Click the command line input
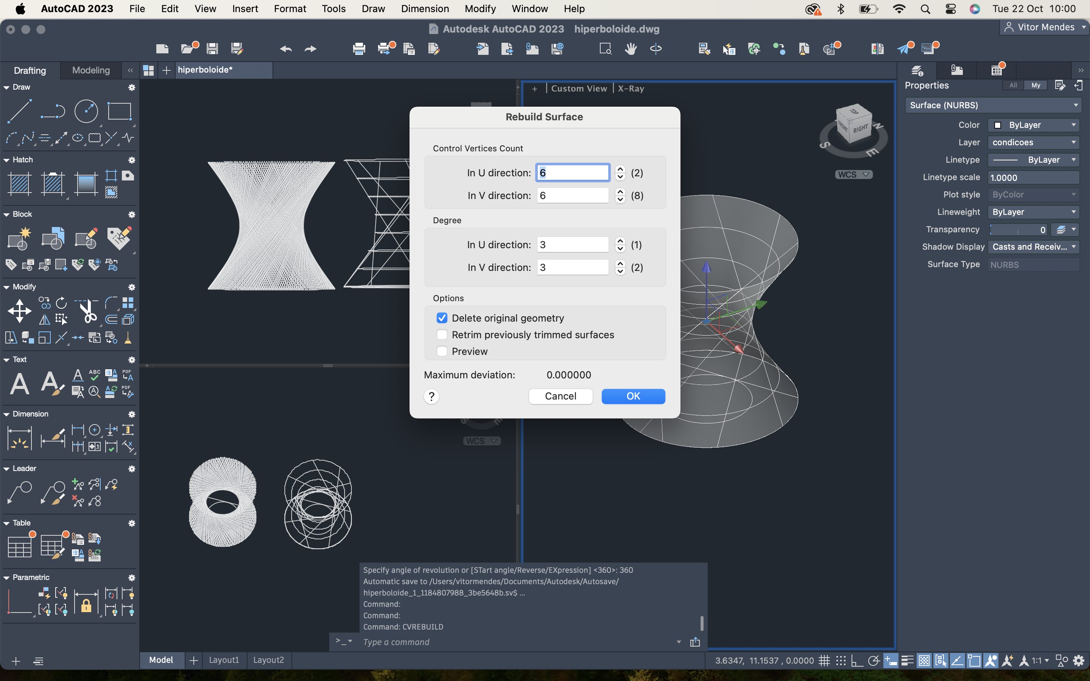 518,642
